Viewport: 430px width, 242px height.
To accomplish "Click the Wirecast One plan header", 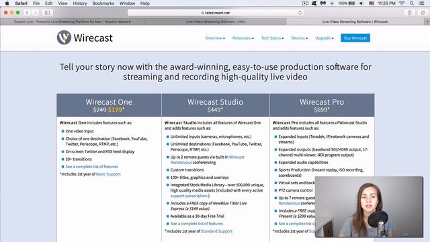I will point(109,105).
